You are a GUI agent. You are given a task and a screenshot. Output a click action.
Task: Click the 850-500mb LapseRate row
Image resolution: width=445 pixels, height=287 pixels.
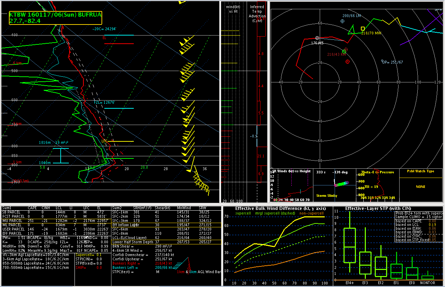[x=35, y=263]
